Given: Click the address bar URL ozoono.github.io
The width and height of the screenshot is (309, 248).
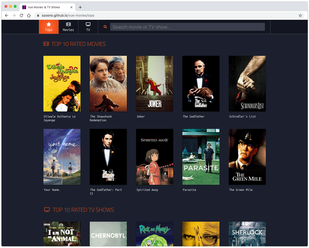Looking at the screenshot, I should pos(68,15).
